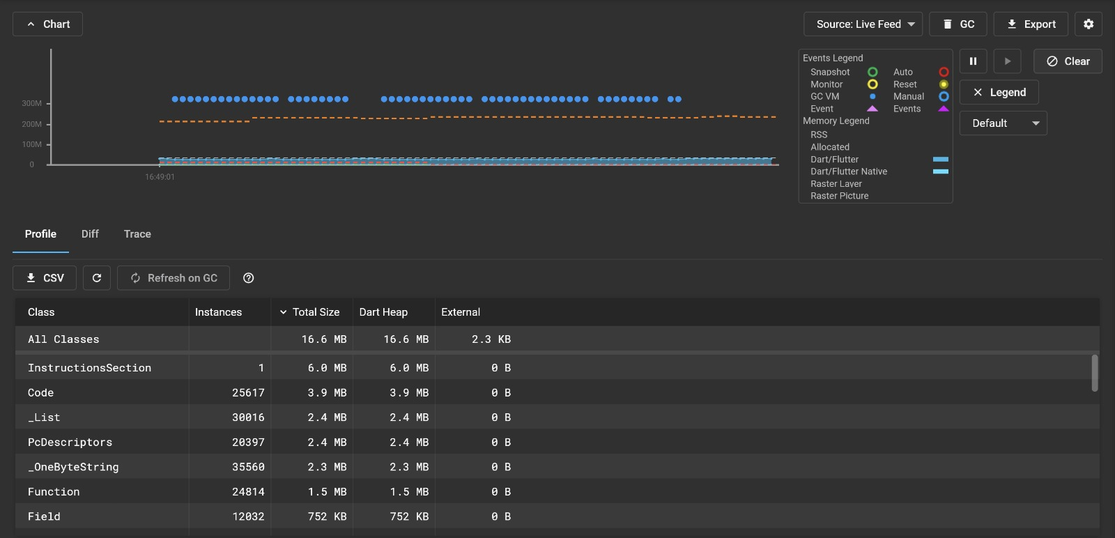Select the All Classes row
This screenshot has width=1115, height=538.
[x=557, y=339]
